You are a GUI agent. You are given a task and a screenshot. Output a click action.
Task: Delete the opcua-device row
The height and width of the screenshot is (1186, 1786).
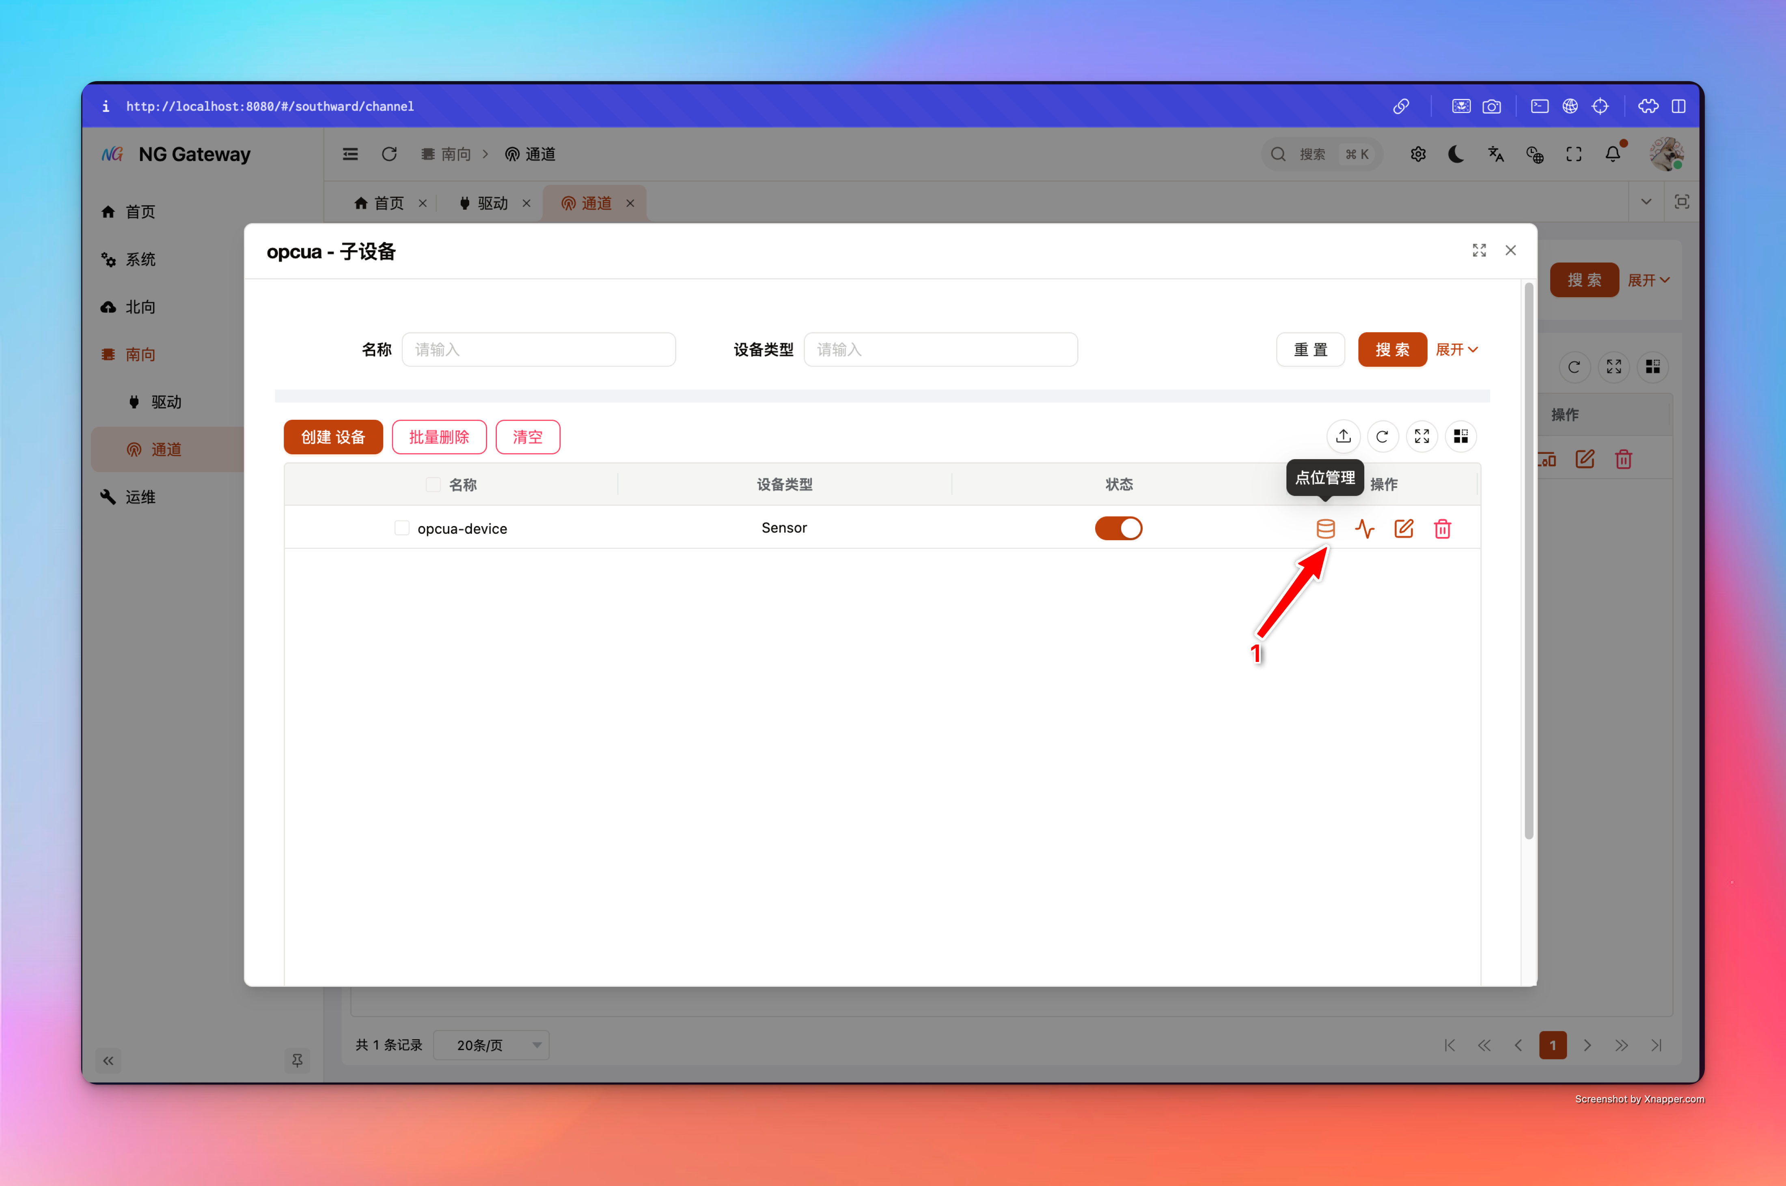[x=1443, y=529]
